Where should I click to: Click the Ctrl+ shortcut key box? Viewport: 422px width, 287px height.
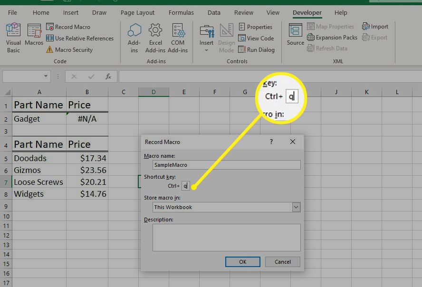click(x=185, y=186)
